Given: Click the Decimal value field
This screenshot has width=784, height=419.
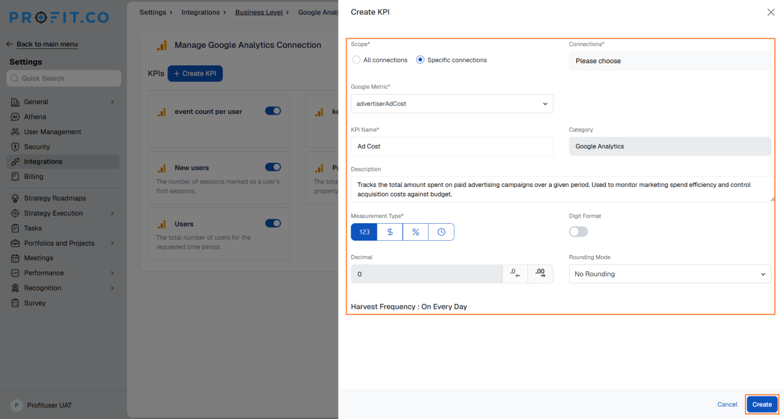Looking at the screenshot, I should (x=426, y=274).
